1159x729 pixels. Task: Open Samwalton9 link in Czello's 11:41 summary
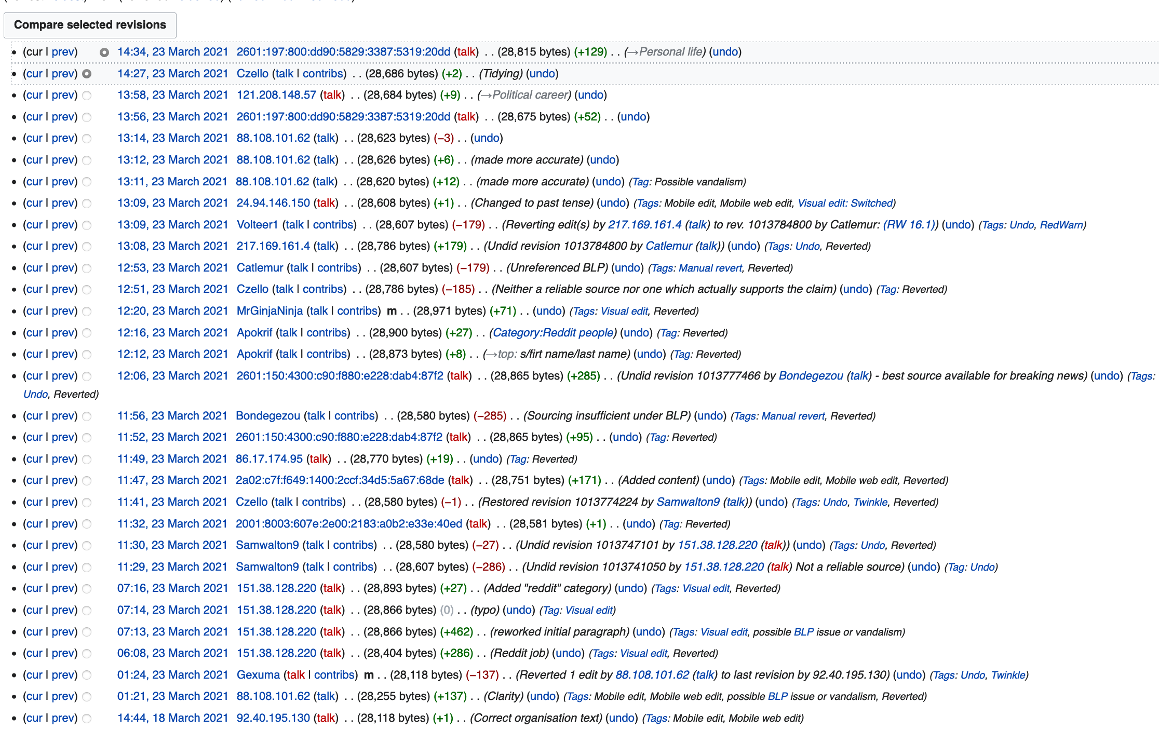[688, 502]
